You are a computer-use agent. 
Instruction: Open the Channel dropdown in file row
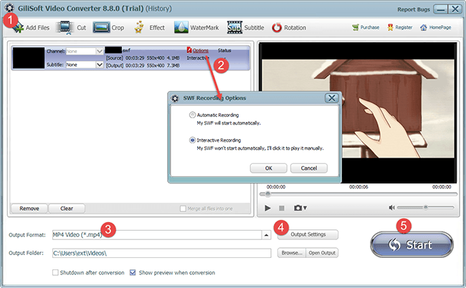coord(99,52)
